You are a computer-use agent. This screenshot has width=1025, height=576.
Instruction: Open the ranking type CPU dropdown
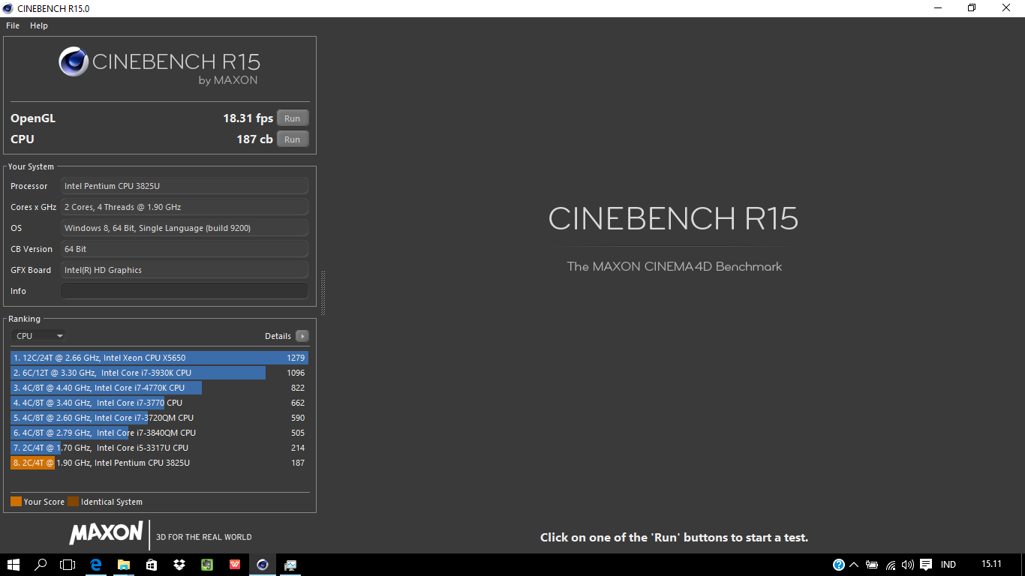(38, 336)
